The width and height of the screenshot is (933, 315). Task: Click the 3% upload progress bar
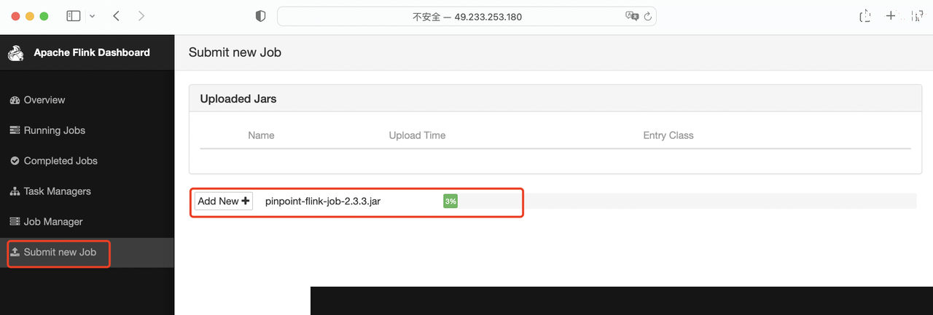coord(450,202)
